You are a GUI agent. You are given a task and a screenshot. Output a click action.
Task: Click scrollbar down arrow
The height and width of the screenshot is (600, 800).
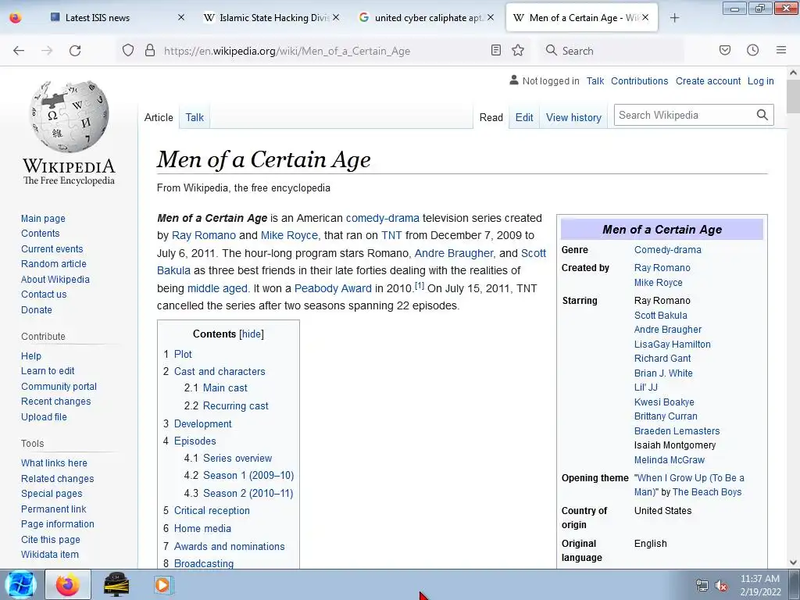(x=793, y=562)
